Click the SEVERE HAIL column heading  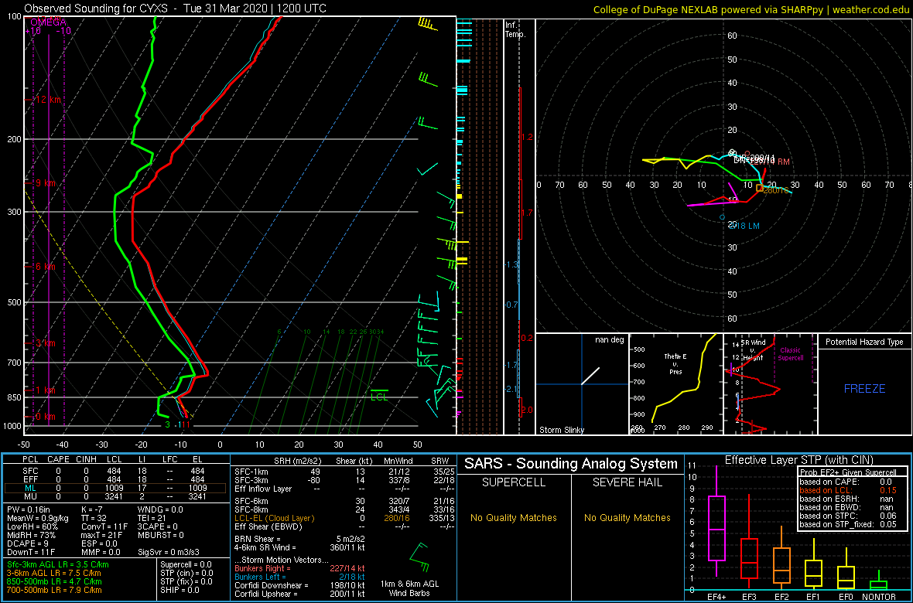click(x=627, y=482)
